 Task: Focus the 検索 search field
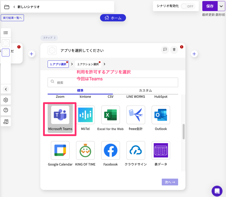pos(113,82)
